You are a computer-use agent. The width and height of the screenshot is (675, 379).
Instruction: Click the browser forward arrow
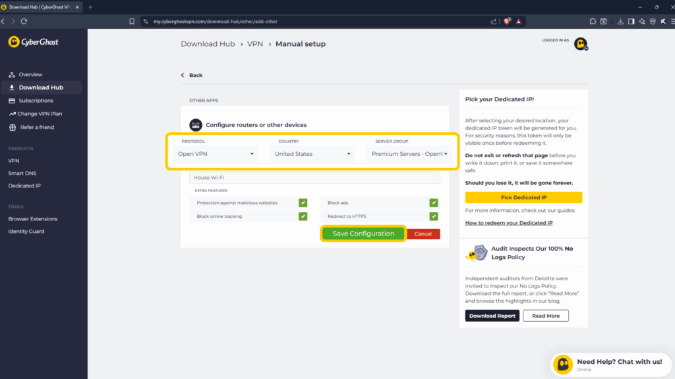pyautogui.click(x=13, y=22)
